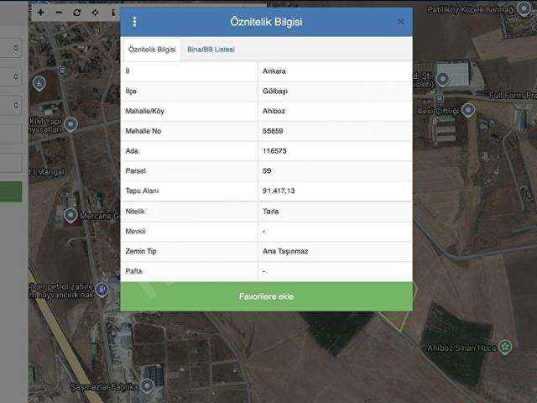Select the Şaşmazlar Fabrika map pin

click(x=148, y=386)
